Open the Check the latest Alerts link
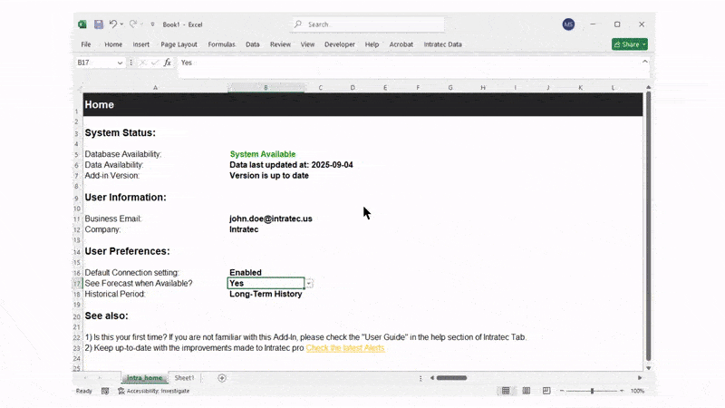The height and width of the screenshot is (408, 725). pyautogui.click(x=345, y=348)
